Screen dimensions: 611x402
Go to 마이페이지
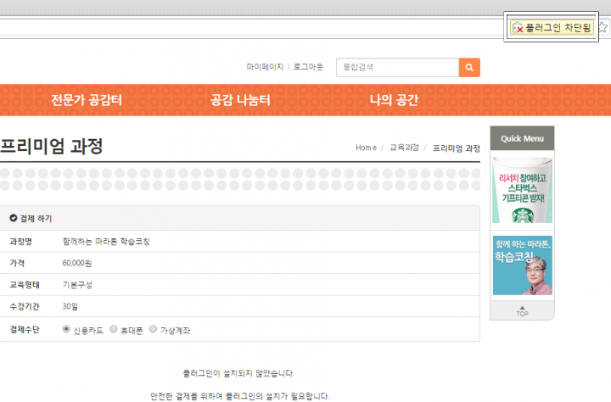point(265,67)
